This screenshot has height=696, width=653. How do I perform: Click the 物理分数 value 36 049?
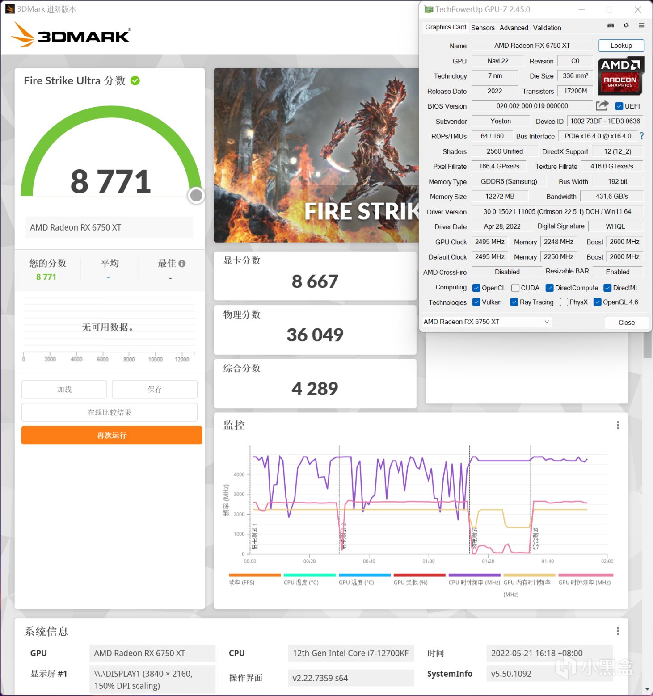pyautogui.click(x=315, y=335)
